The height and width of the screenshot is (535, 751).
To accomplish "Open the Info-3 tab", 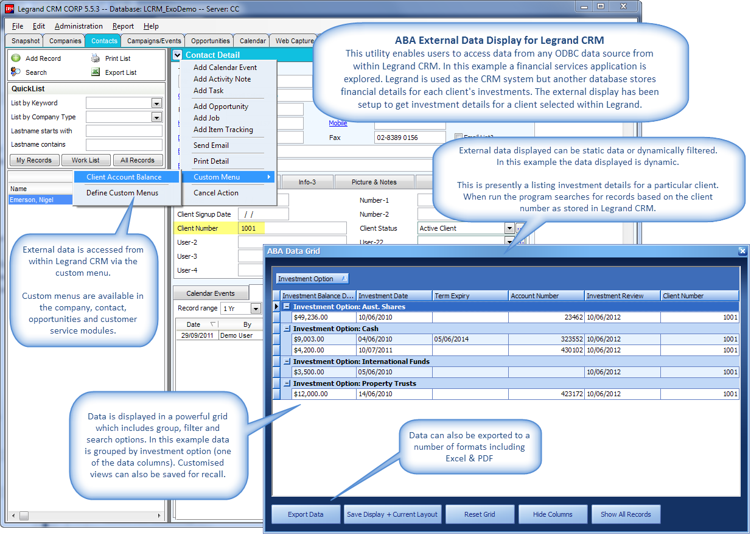I will (307, 182).
